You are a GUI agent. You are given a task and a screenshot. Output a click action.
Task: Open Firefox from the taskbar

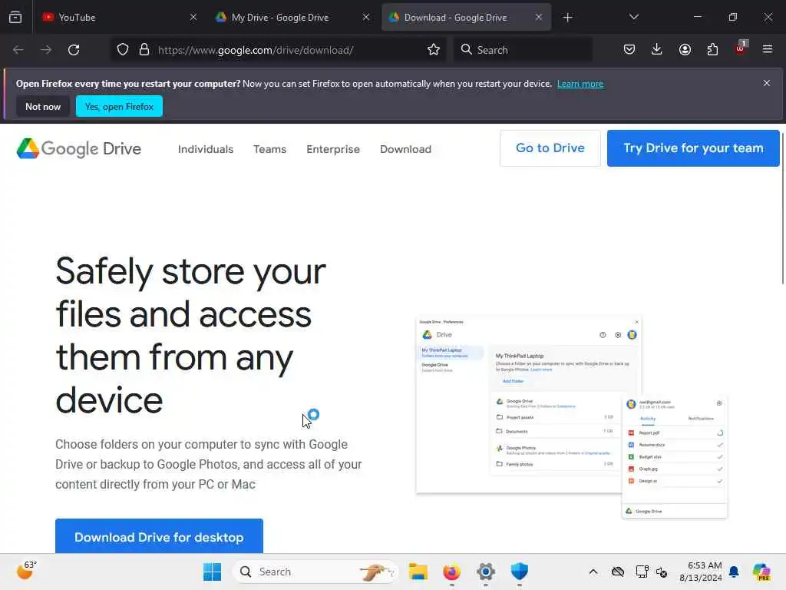(451, 572)
